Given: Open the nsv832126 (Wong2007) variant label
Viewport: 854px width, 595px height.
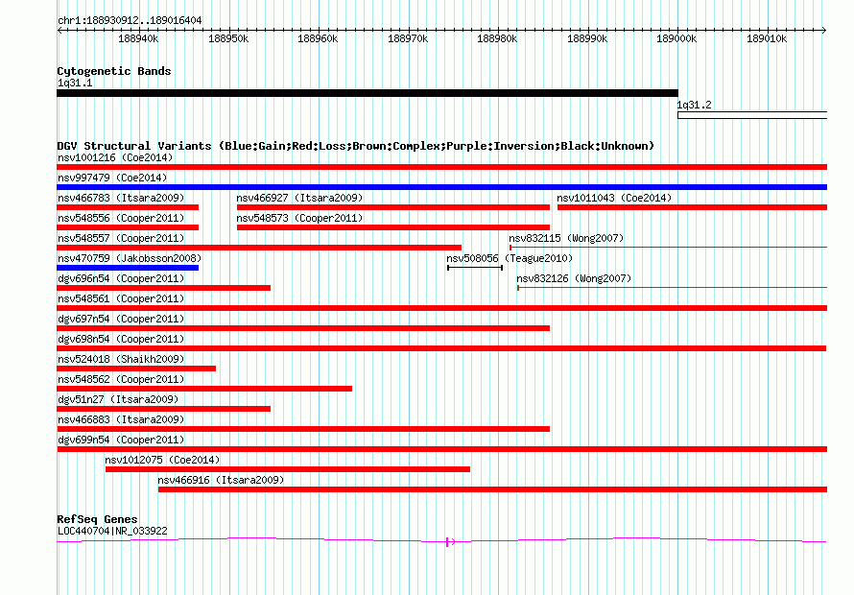Looking at the screenshot, I should click(574, 278).
